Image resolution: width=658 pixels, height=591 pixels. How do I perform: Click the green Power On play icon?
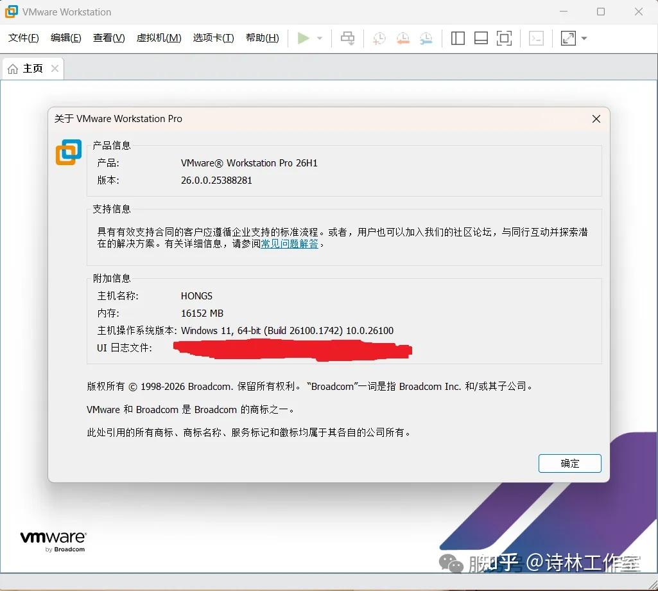point(304,39)
